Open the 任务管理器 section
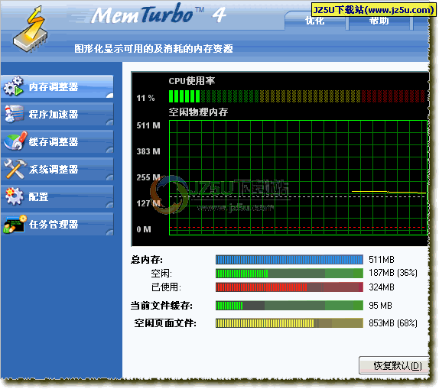Screen dimensions: 439x389 click(x=57, y=224)
